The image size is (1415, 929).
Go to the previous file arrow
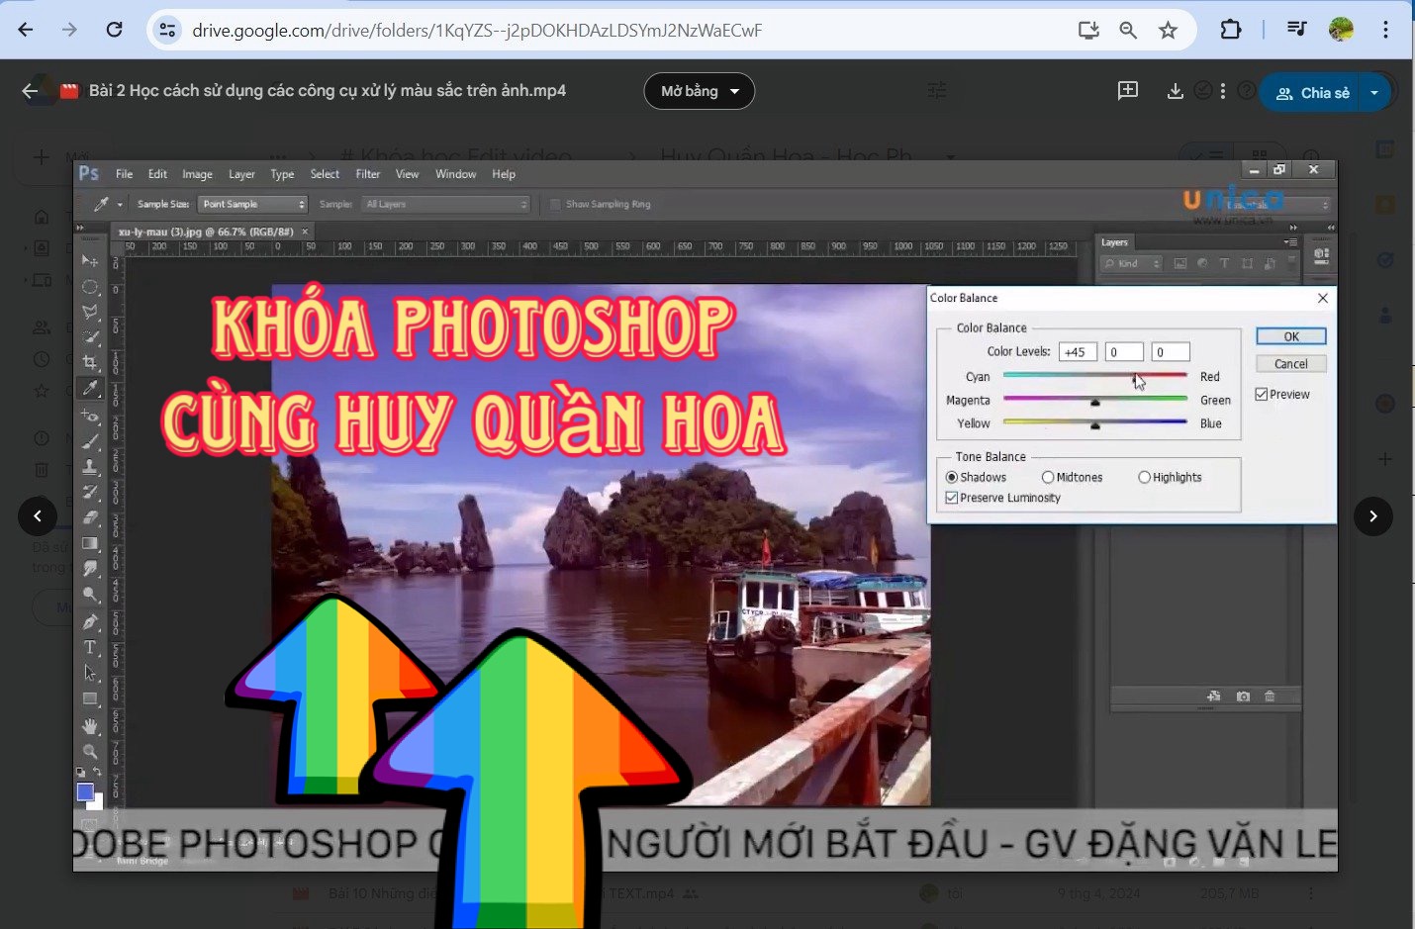[x=38, y=515]
